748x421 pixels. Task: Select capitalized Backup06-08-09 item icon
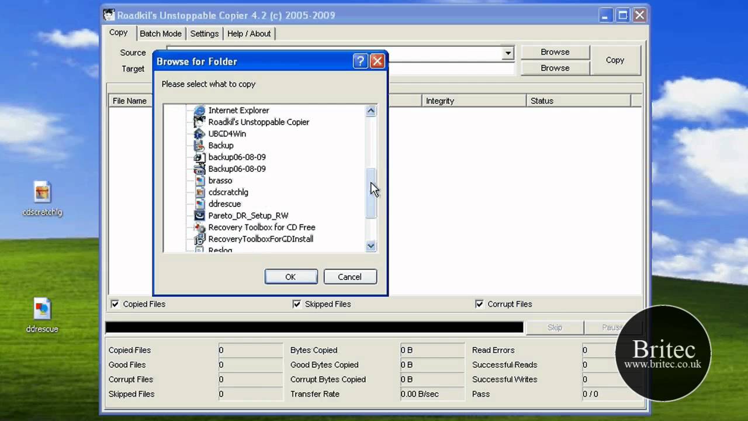pyautogui.click(x=199, y=168)
